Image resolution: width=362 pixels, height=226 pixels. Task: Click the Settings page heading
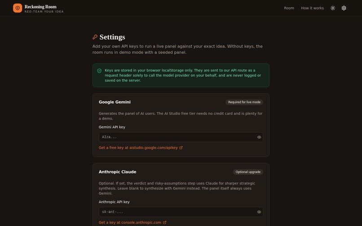click(x=112, y=37)
